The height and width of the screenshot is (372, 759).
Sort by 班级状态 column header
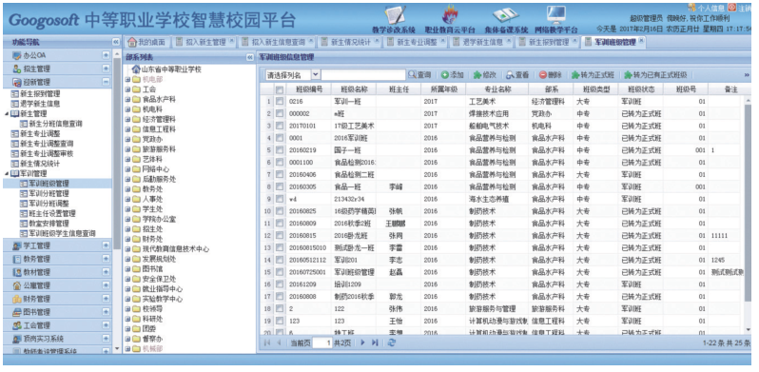(x=640, y=89)
